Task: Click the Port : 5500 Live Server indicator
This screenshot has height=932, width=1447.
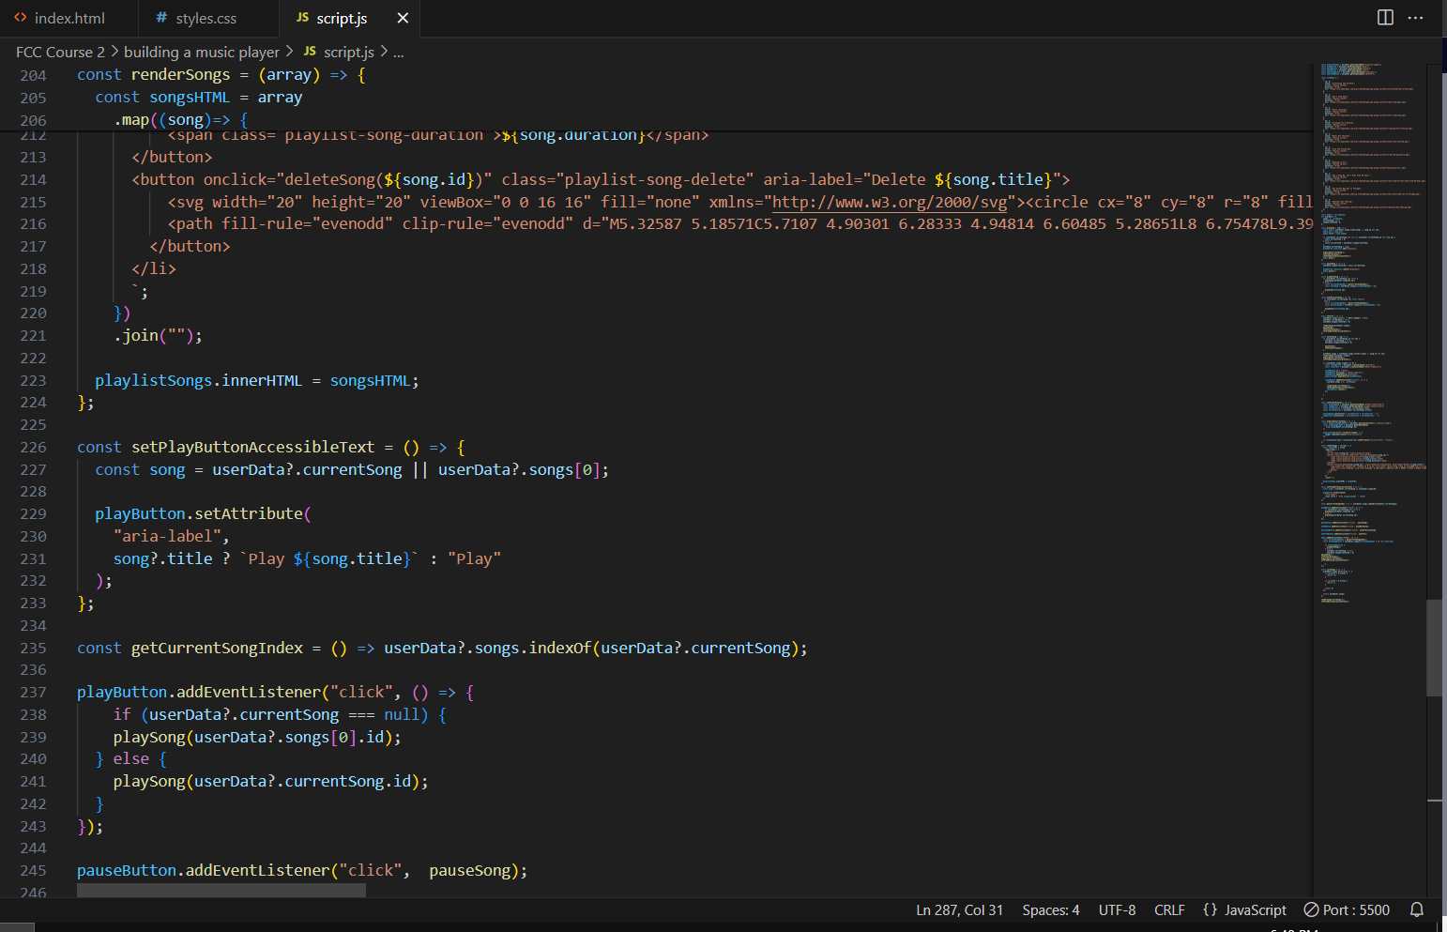Action: tap(1347, 909)
